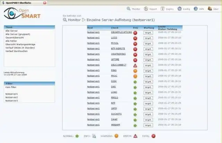Open the Über people icon
Image resolution: width=222 pixels, height=143 pixels.
tap(210, 9)
